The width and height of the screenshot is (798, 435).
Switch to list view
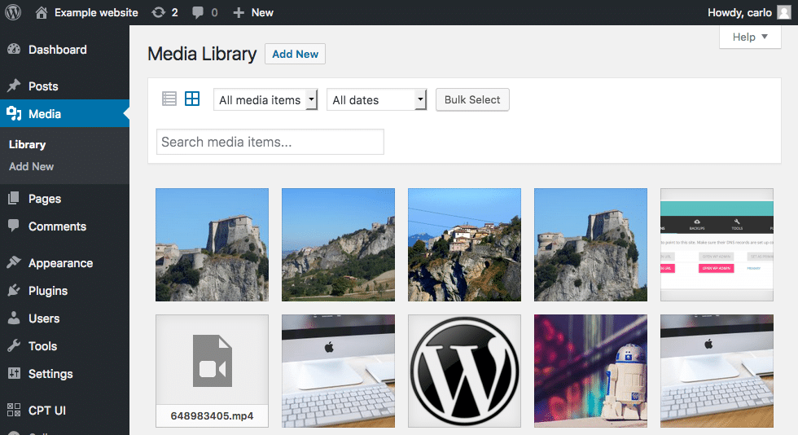pos(169,99)
